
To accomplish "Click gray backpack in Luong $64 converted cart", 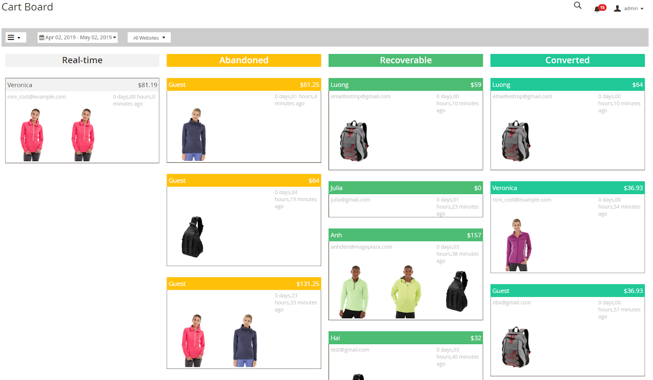I will 516,141.
